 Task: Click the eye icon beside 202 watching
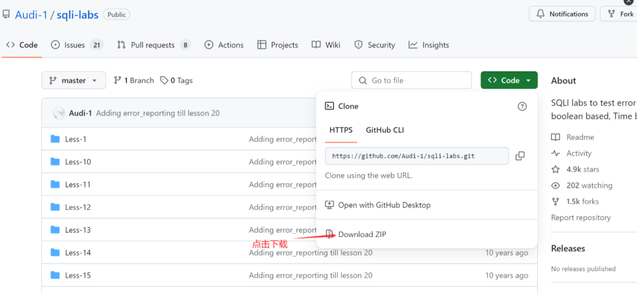556,186
